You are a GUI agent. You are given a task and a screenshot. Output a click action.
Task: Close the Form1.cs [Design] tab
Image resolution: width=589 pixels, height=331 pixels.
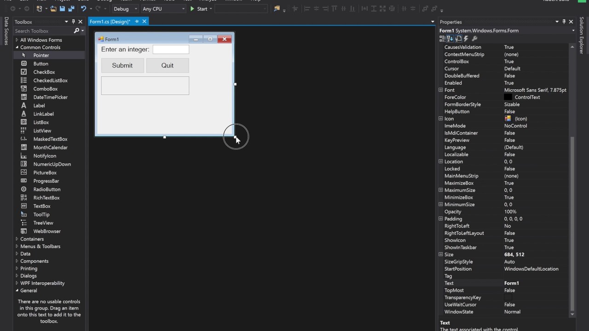(x=144, y=22)
